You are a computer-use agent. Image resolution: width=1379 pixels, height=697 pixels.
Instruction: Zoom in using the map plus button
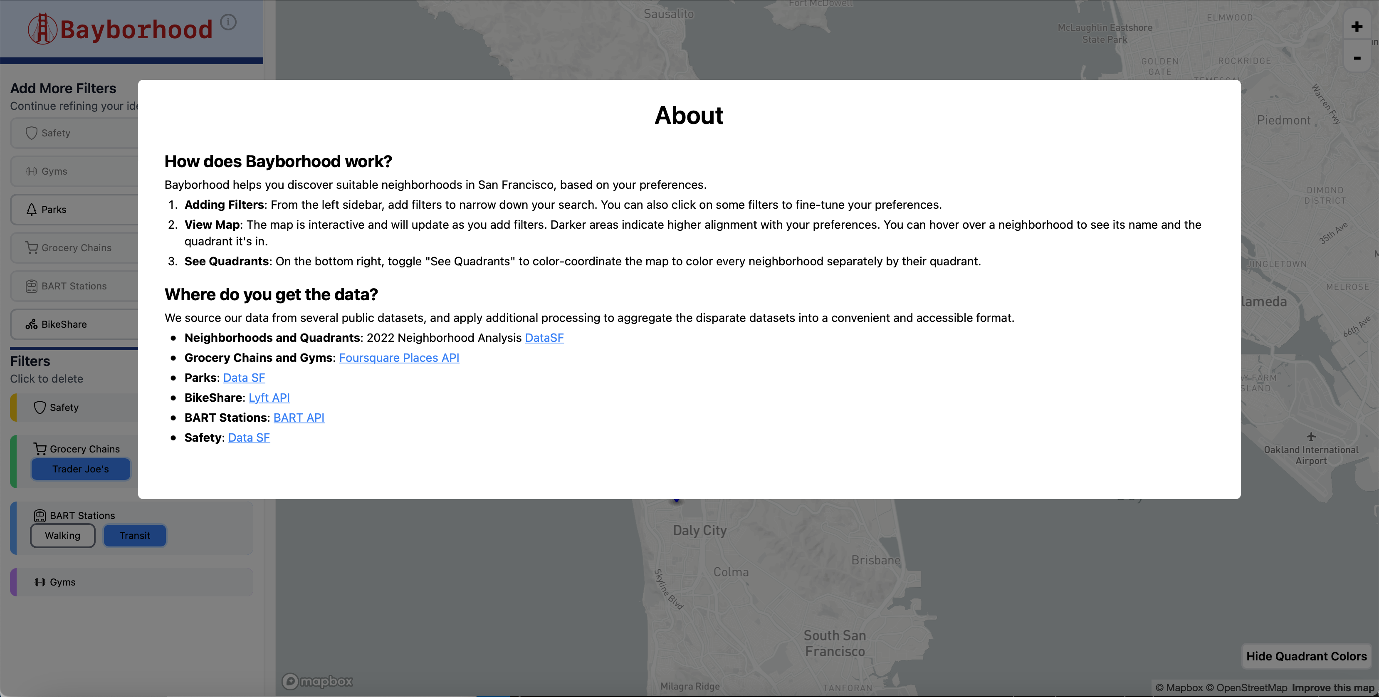point(1357,27)
